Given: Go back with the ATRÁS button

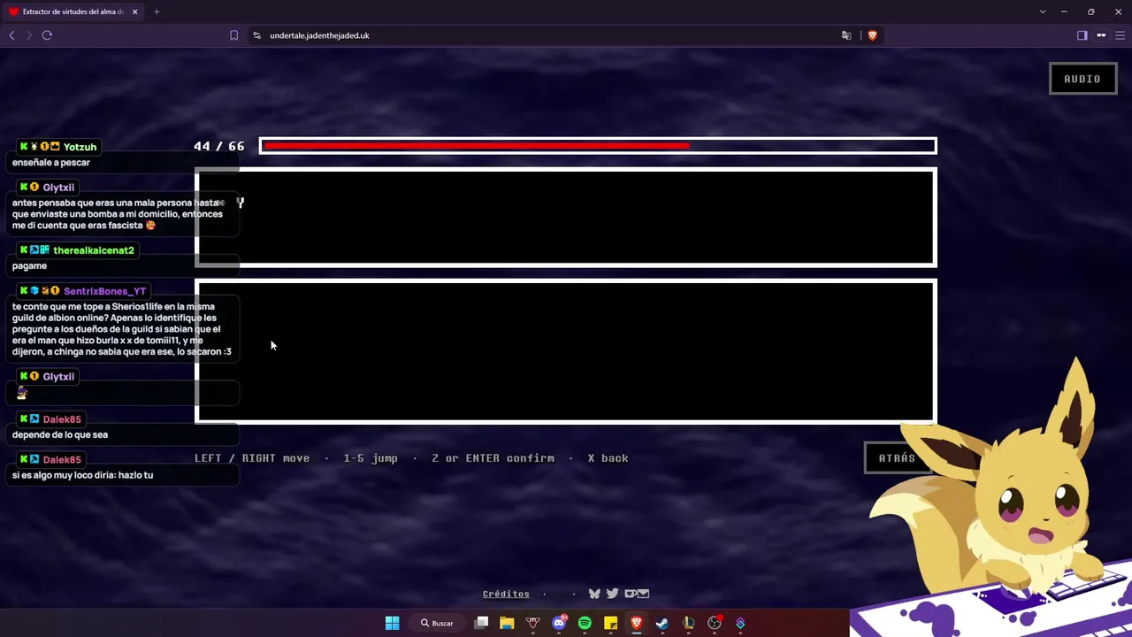Looking at the screenshot, I should coord(897,457).
